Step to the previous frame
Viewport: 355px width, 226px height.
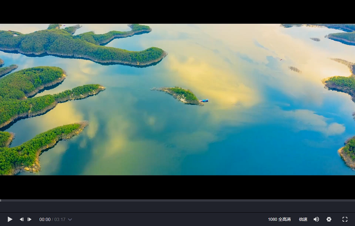click(x=21, y=219)
